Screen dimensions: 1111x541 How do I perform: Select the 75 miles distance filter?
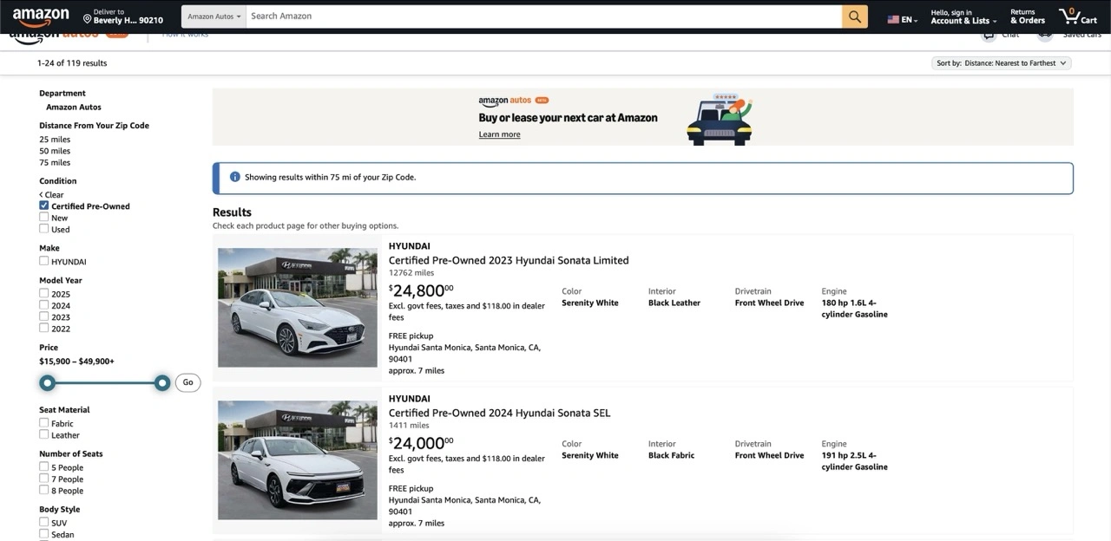tap(55, 162)
